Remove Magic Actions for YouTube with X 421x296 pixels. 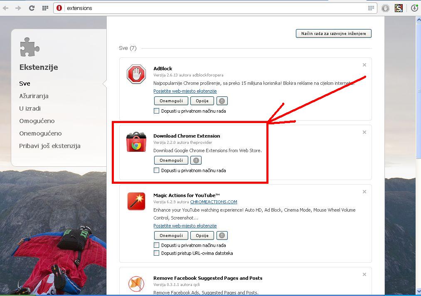click(x=364, y=192)
